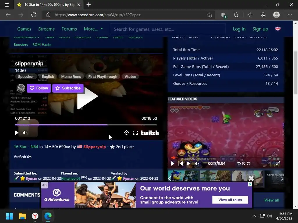Select the English tag
This screenshot has height=223, width=298.
tap(48, 77)
